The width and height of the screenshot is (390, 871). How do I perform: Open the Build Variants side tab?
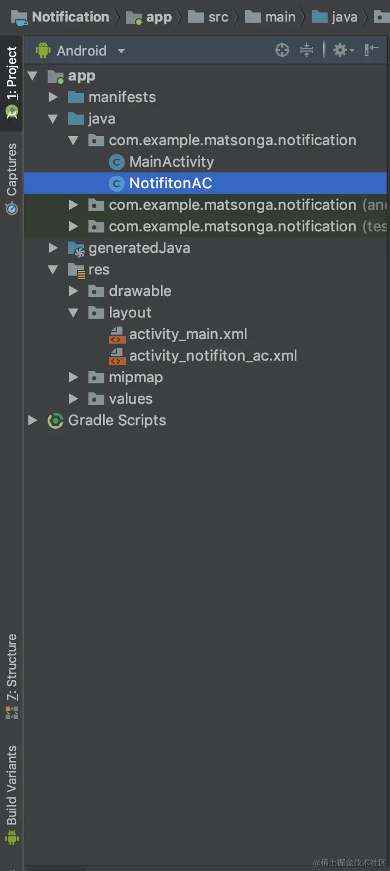(11, 795)
